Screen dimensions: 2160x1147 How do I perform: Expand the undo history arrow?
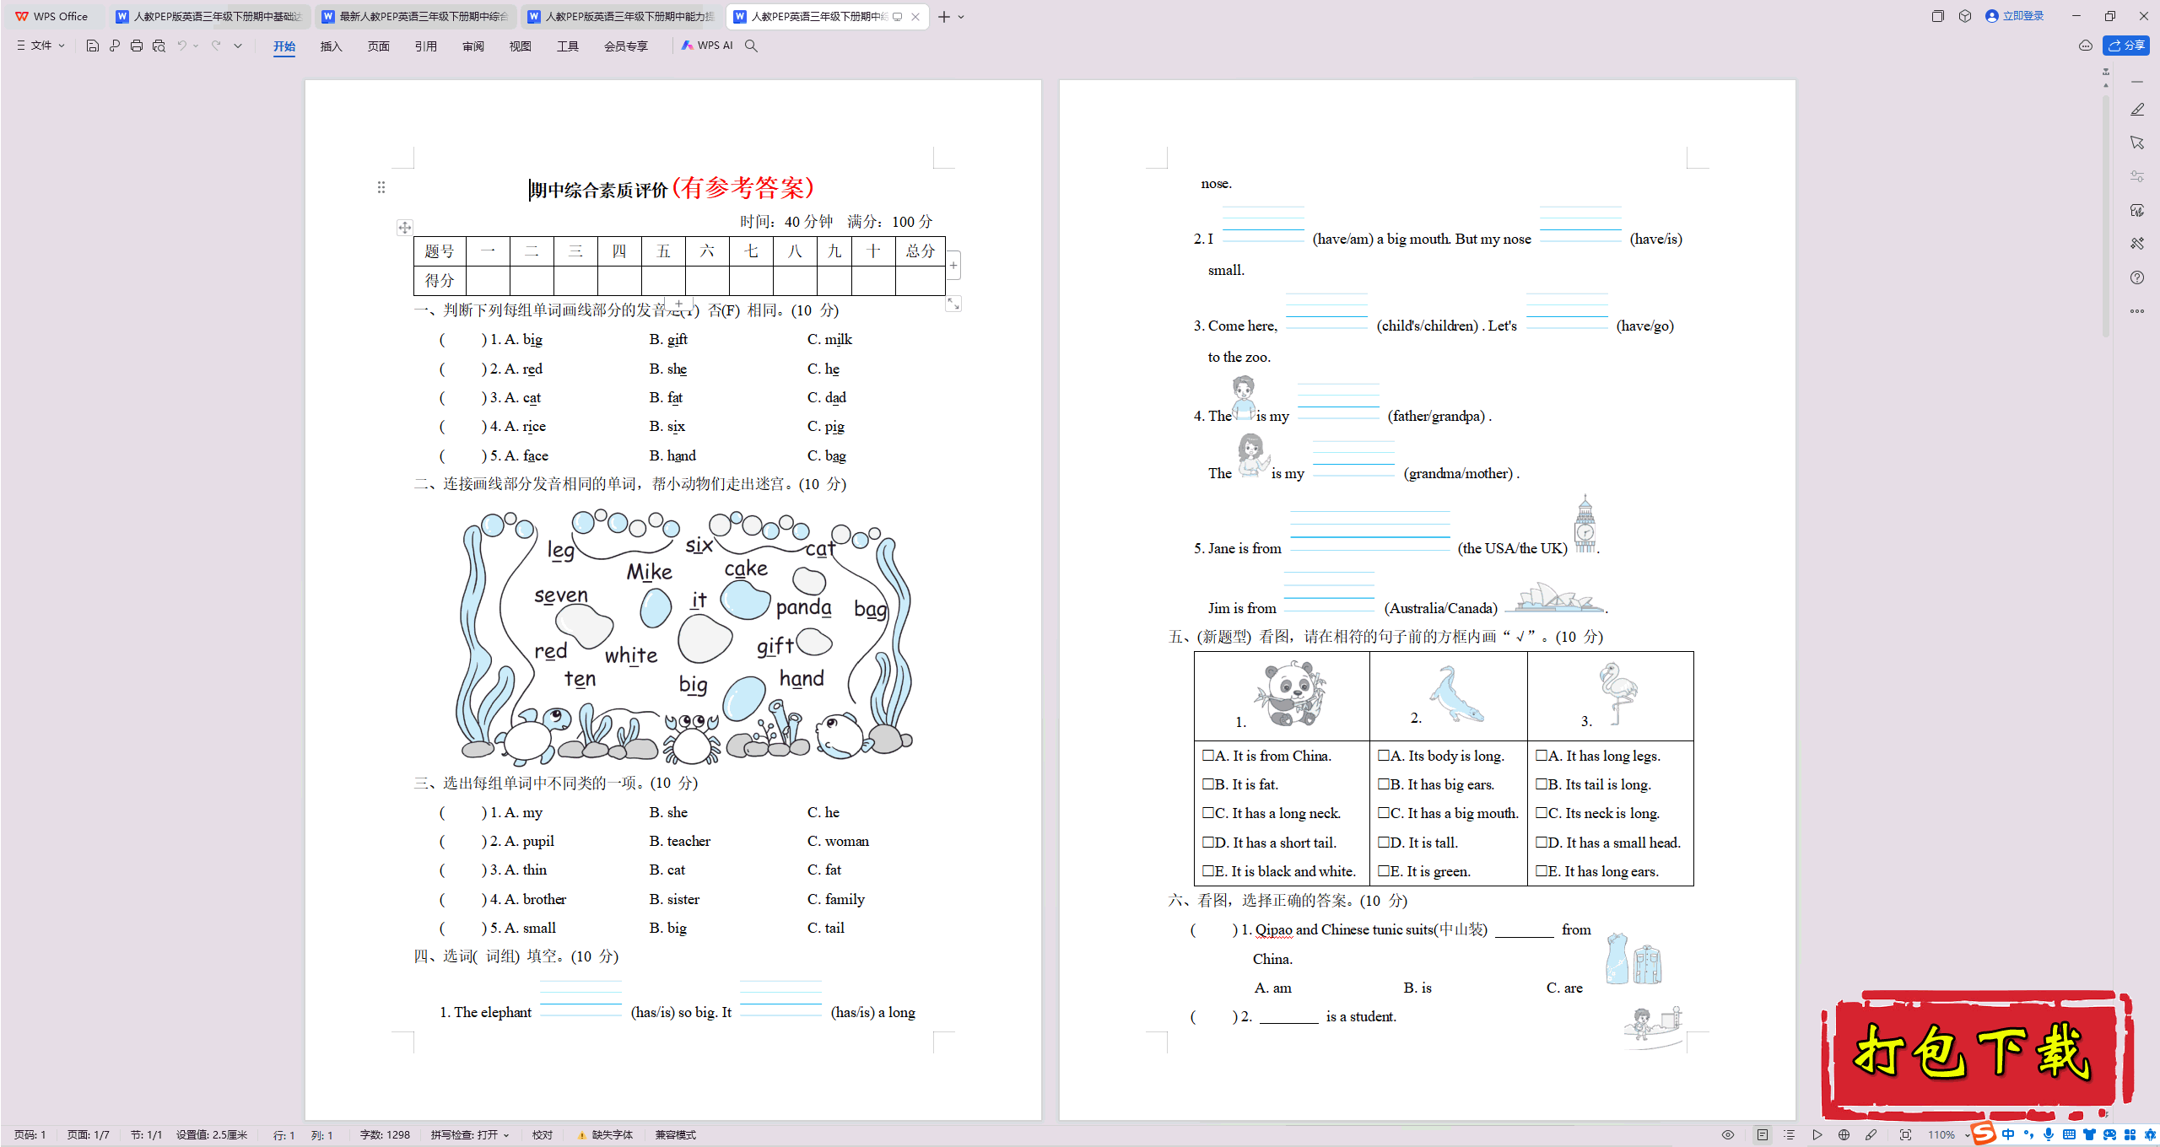tap(196, 46)
